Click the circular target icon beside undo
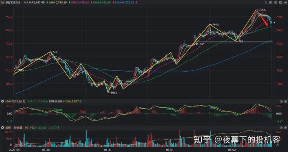 pos(270,2)
